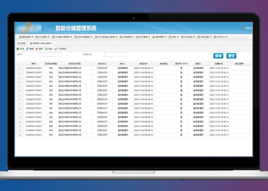
Task: Click the house icon beside 基础数据
Action: point(20,37)
